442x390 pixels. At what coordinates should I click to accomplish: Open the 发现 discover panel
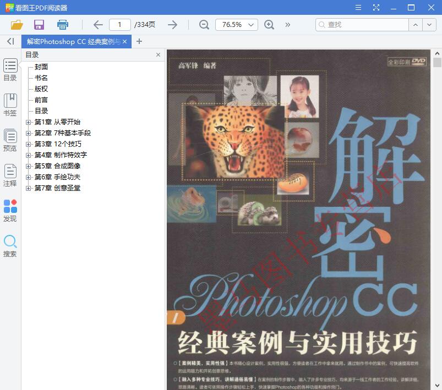(x=10, y=211)
